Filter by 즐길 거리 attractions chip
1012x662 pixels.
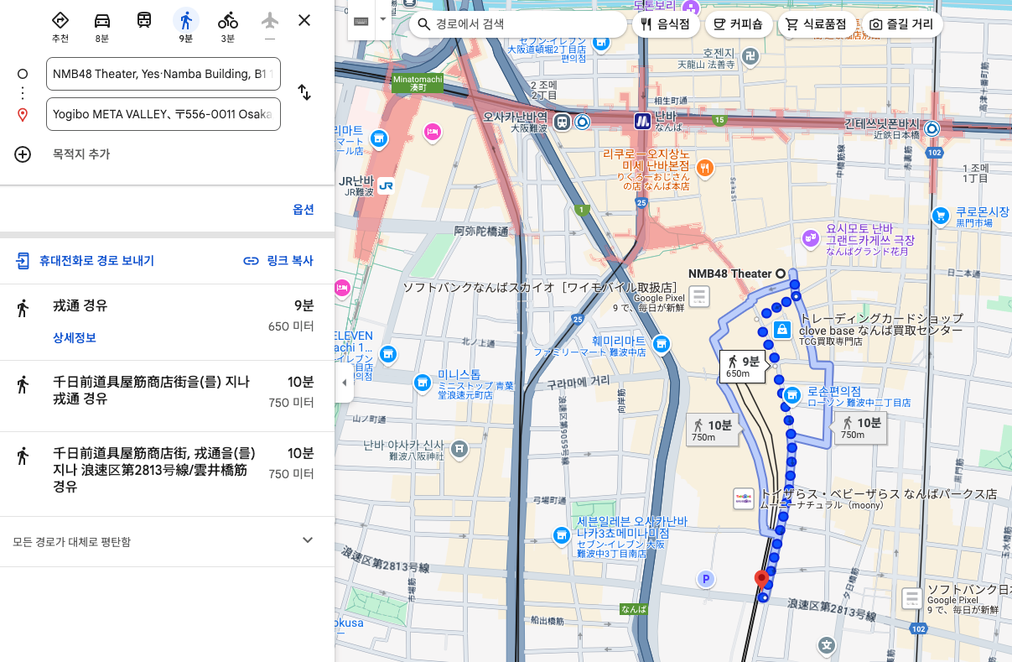pos(901,24)
